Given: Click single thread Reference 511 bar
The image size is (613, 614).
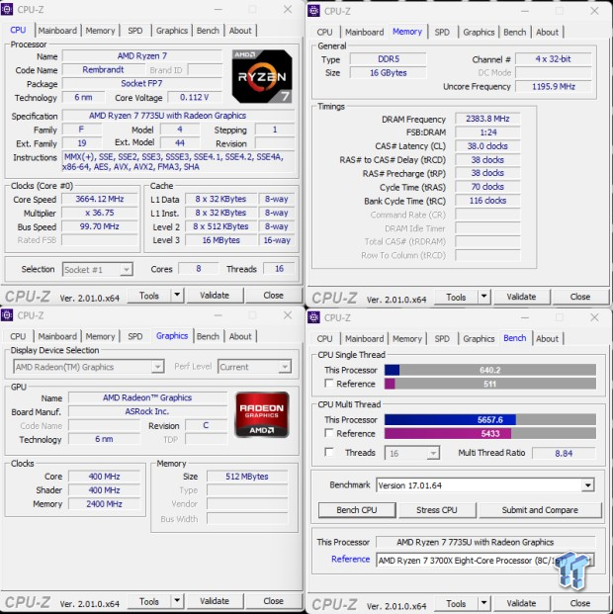Looking at the screenshot, I should click(x=490, y=384).
